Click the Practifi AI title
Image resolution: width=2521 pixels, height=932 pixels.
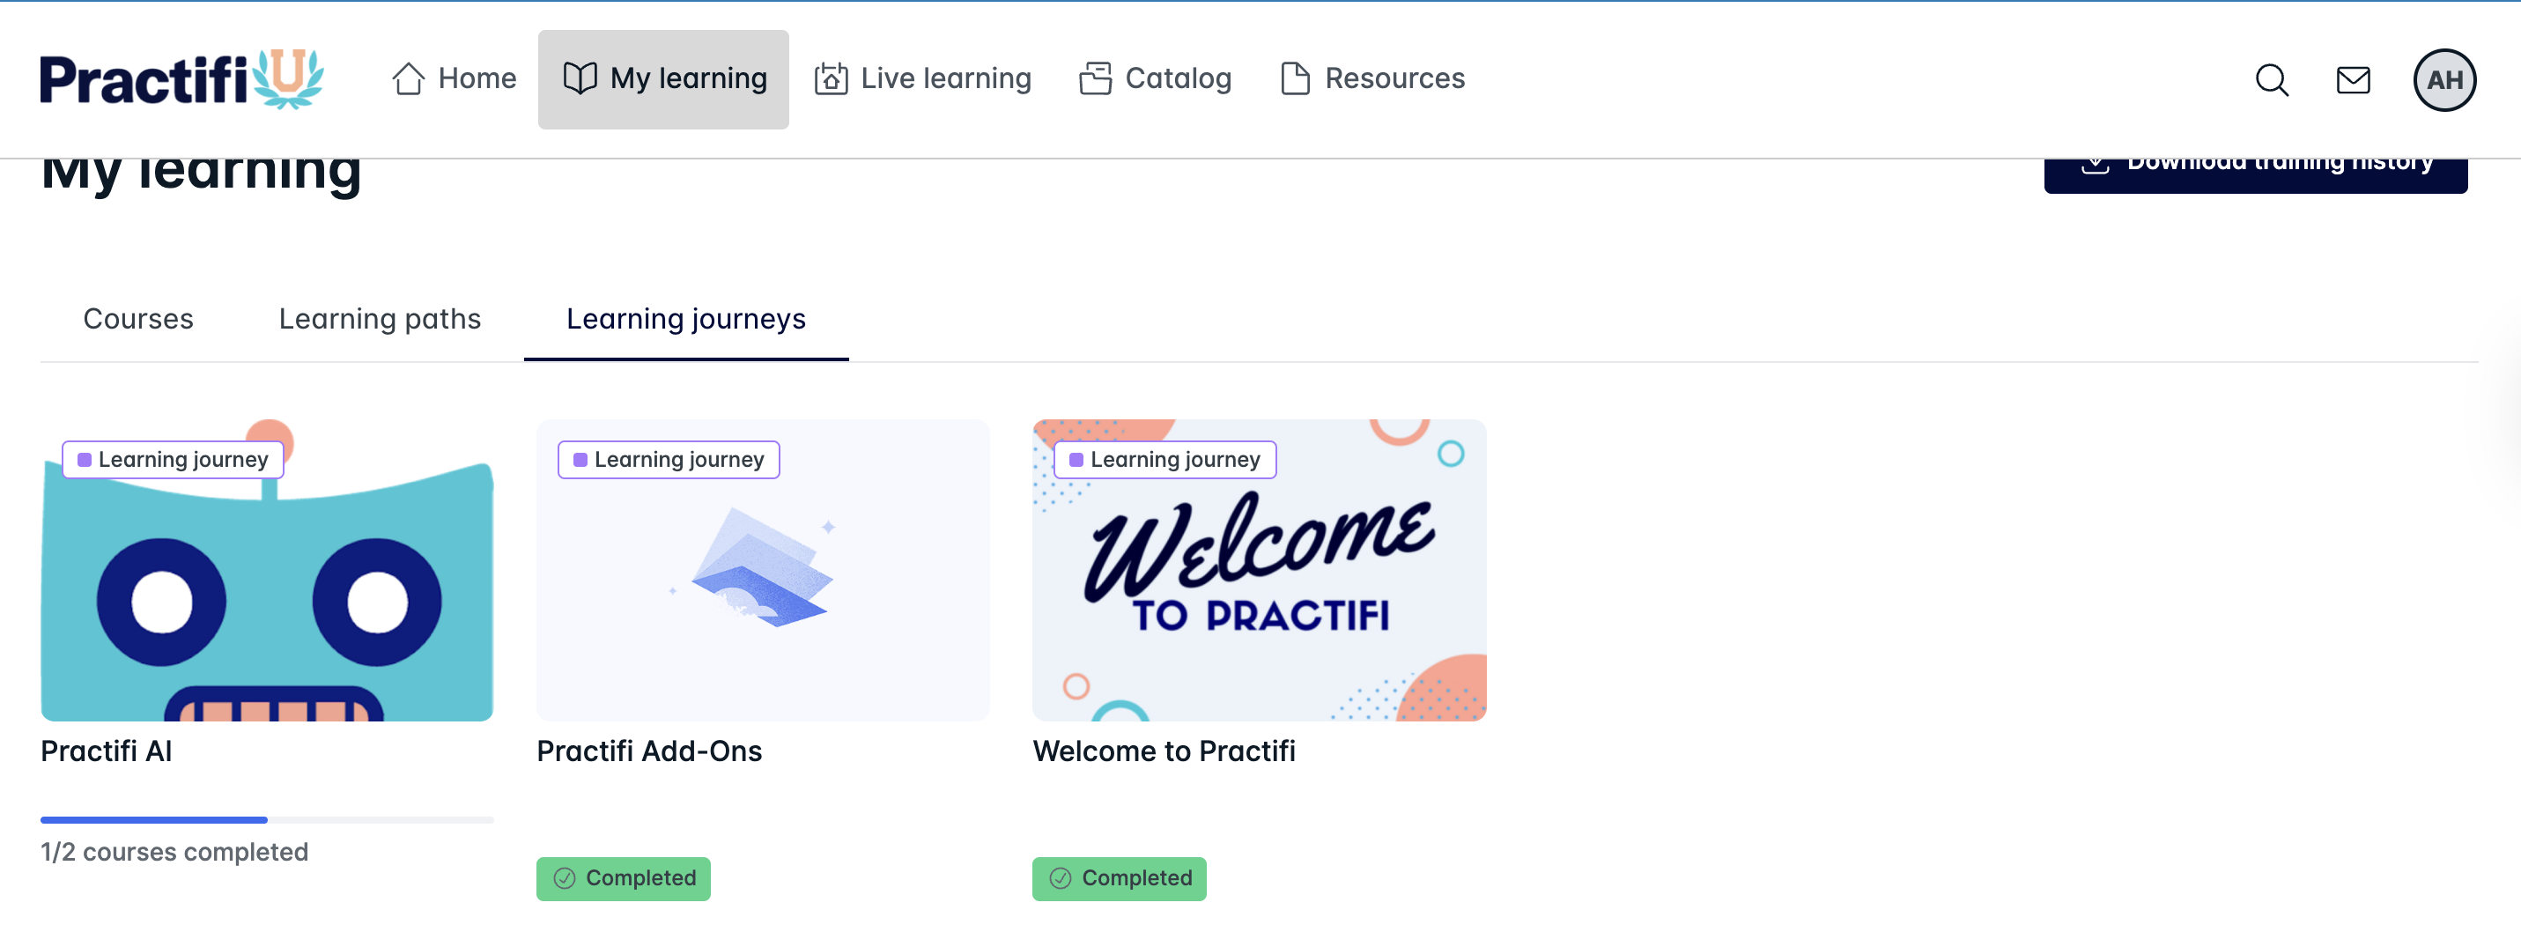click(107, 751)
